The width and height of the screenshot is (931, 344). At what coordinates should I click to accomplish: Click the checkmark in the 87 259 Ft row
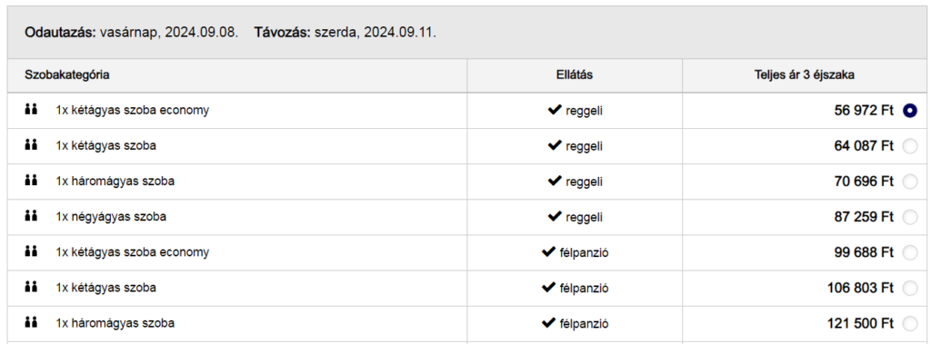555,217
